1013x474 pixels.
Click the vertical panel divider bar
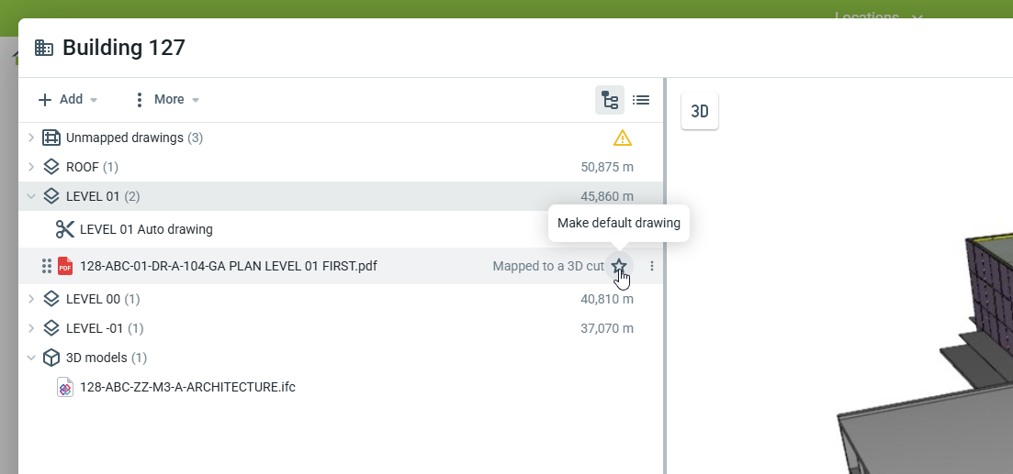[x=664, y=275]
